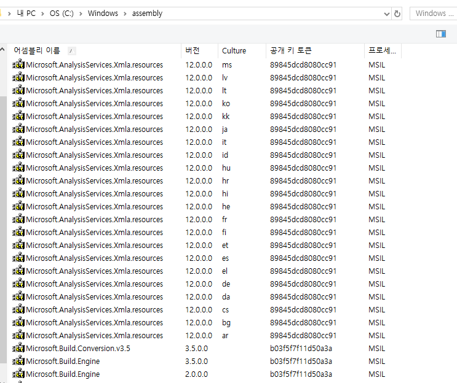The width and height of the screenshot is (457, 383).
Task: Sort by Culture column header
Action: (242, 50)
